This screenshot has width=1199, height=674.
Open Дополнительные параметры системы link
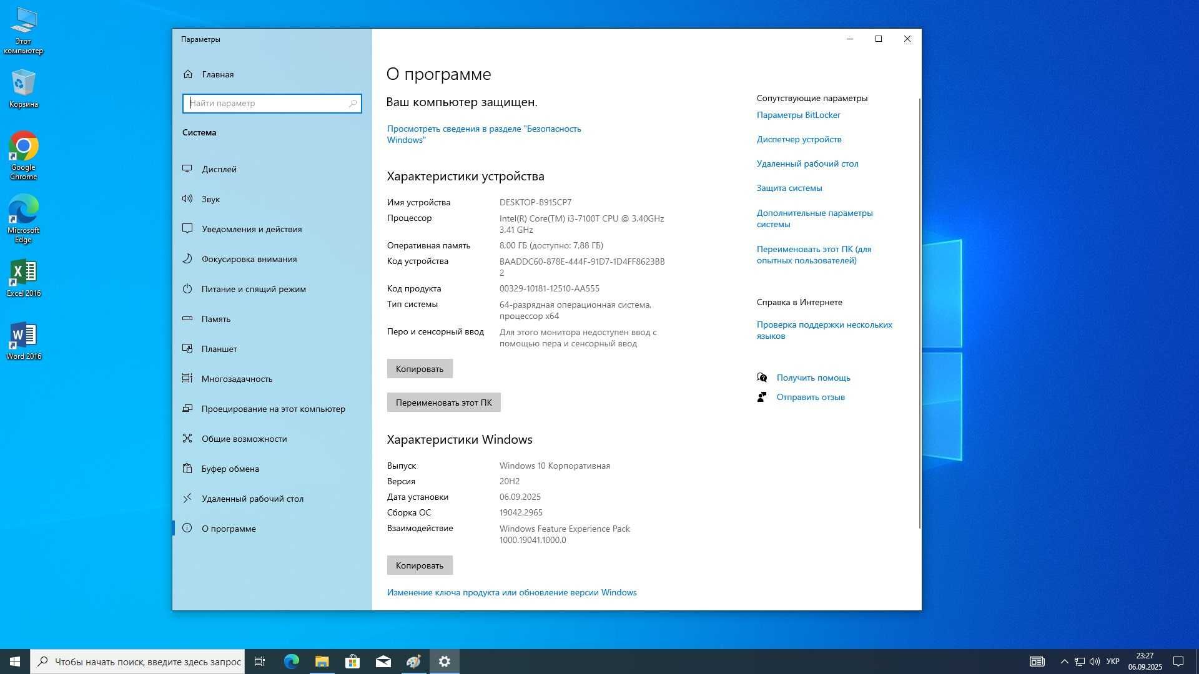point(815,218)
